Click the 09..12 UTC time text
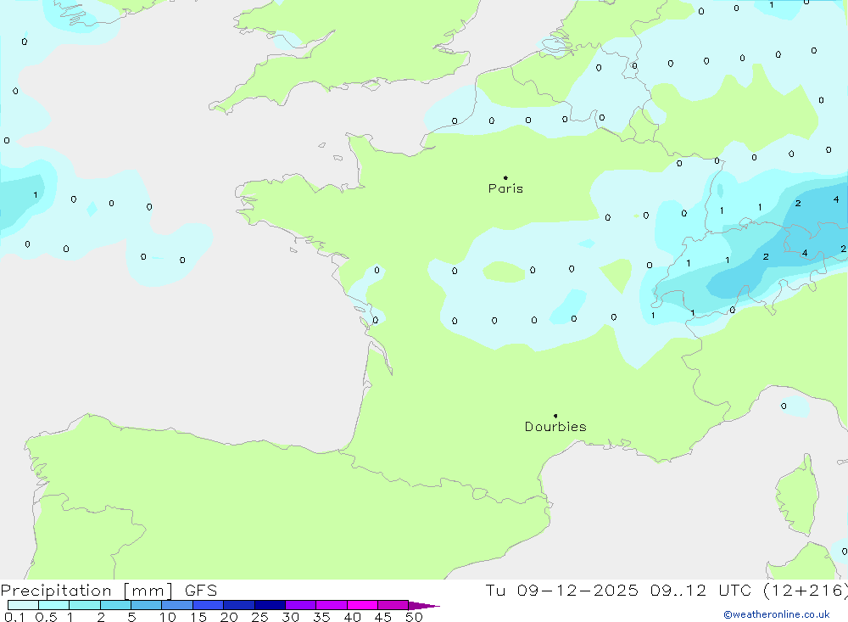Viewport: 848px width, 622px height. [700, 590]
